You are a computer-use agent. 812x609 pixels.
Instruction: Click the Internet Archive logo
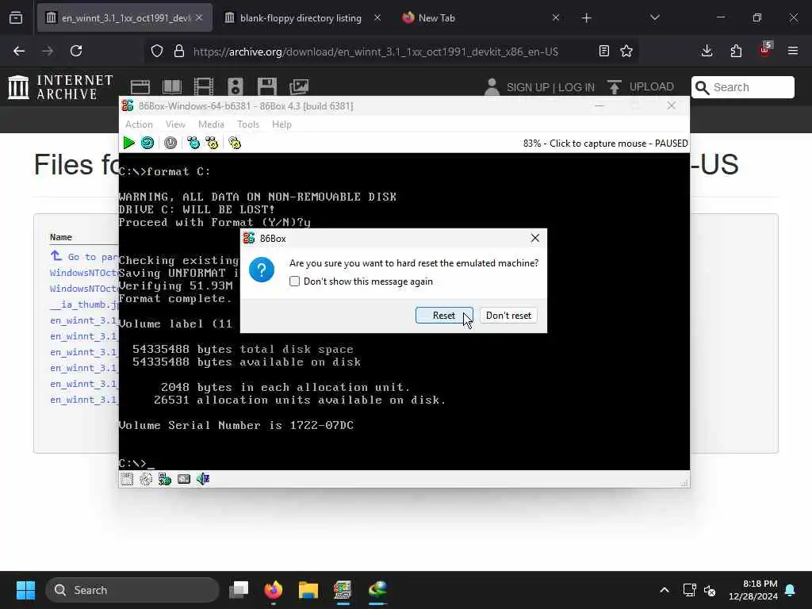coord(60,87)
